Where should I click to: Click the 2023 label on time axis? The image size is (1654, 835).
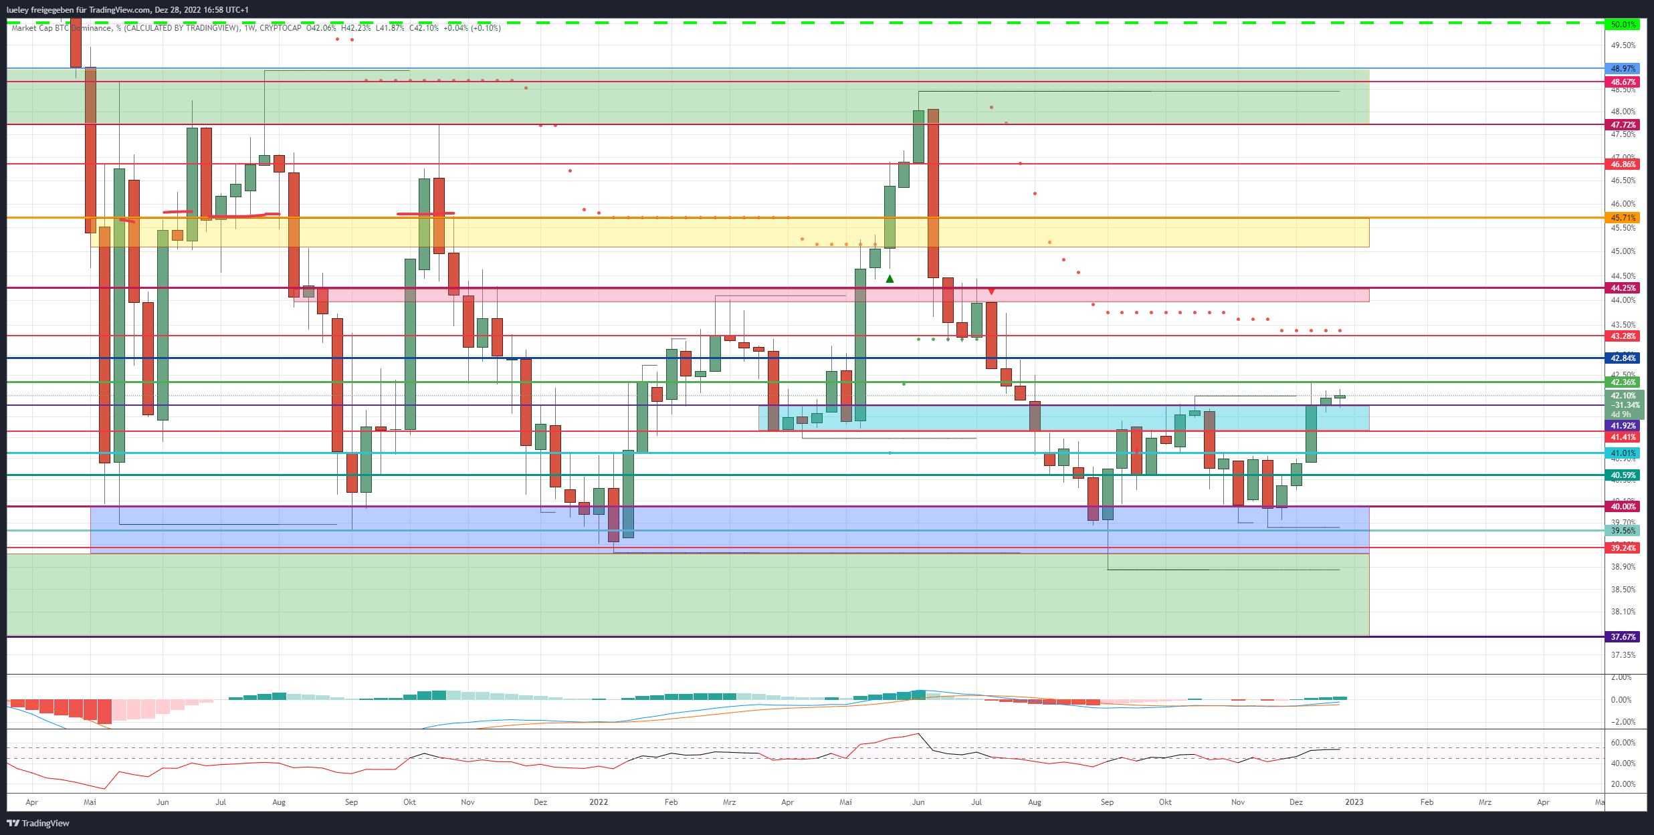(x=1354, y=802)
